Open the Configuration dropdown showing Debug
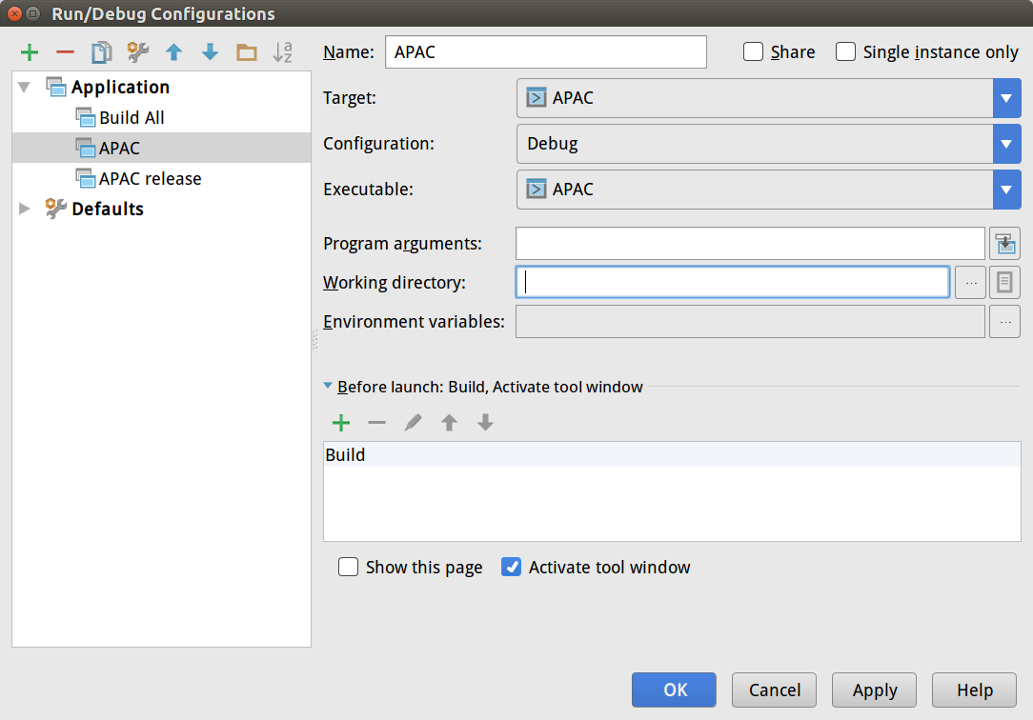This screenshot has height=720, width=1033. (1006, 144)
